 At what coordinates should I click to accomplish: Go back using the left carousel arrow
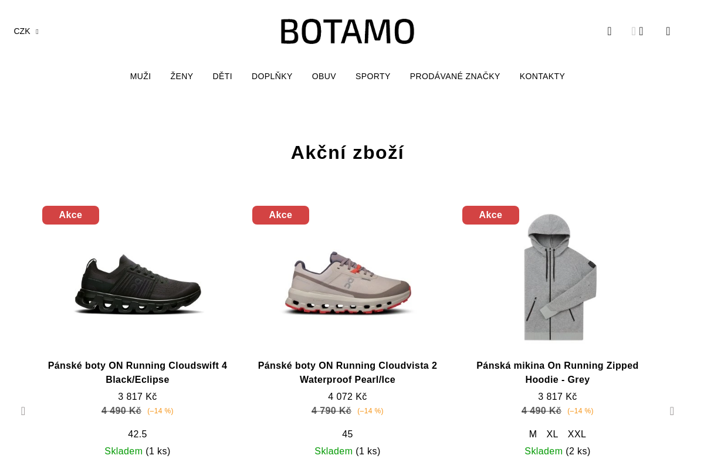(x=23, y=411)
